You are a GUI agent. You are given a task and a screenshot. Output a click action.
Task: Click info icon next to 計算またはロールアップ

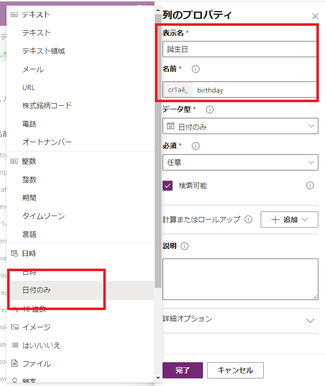[x=248, y=219]
